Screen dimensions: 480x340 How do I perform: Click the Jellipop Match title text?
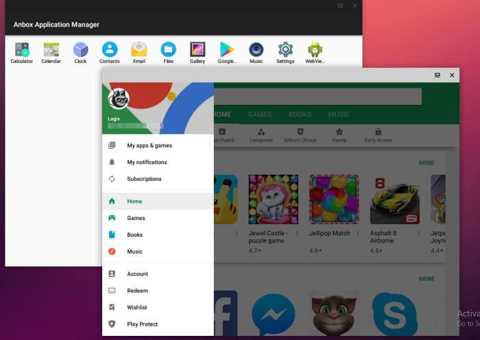coord(329,233)
